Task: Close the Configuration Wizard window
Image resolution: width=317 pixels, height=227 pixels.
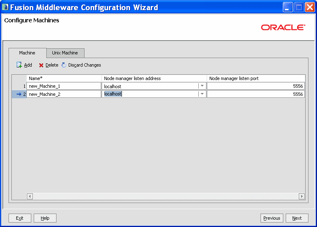Action: (310, 7)
